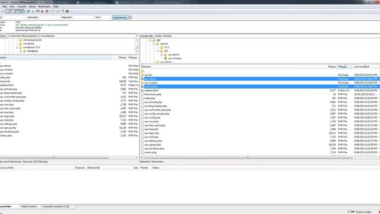Open the Quickconnect history dropdown arrow

[x=131, y=17]
